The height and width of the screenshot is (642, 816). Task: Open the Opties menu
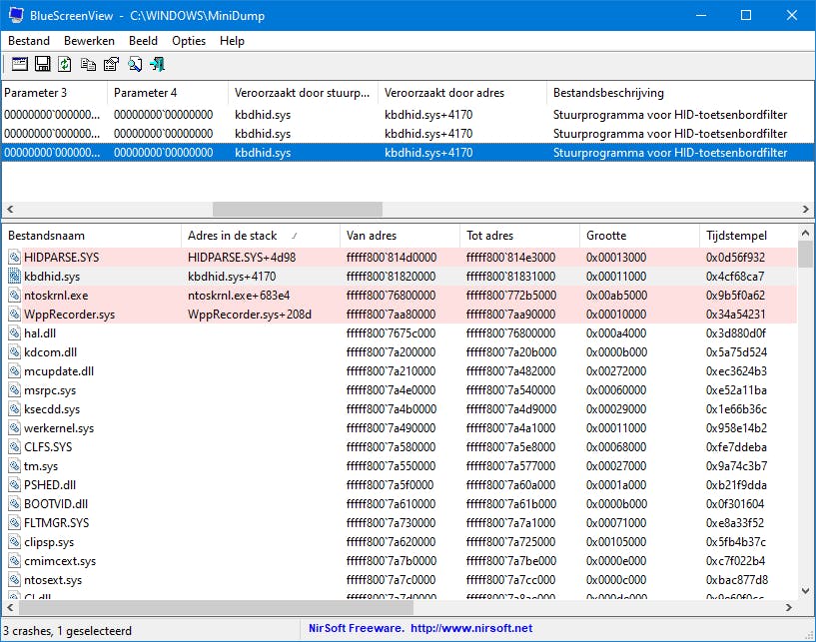189,41
